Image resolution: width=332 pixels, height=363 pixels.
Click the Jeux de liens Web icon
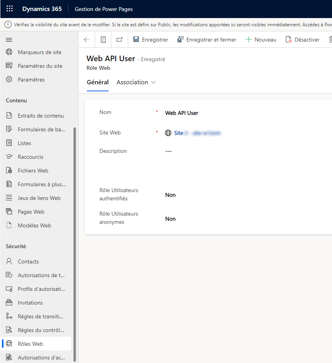coord(9,198)
